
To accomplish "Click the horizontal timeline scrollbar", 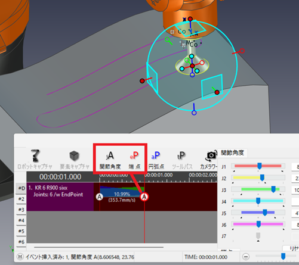I will [x=98, y=247].
